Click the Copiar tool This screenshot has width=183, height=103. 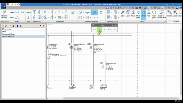(128, 13)
